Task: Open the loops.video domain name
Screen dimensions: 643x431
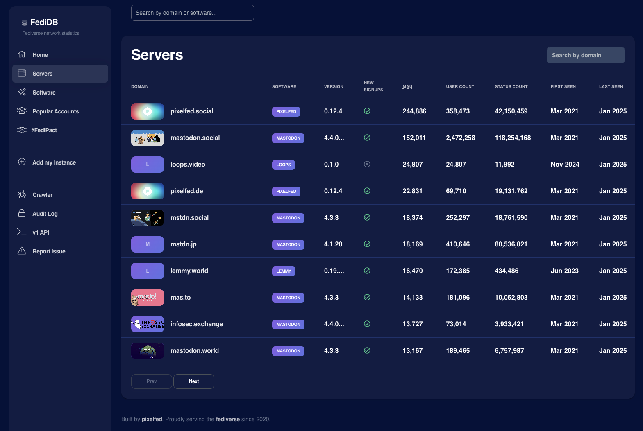Action: (188, 164)
